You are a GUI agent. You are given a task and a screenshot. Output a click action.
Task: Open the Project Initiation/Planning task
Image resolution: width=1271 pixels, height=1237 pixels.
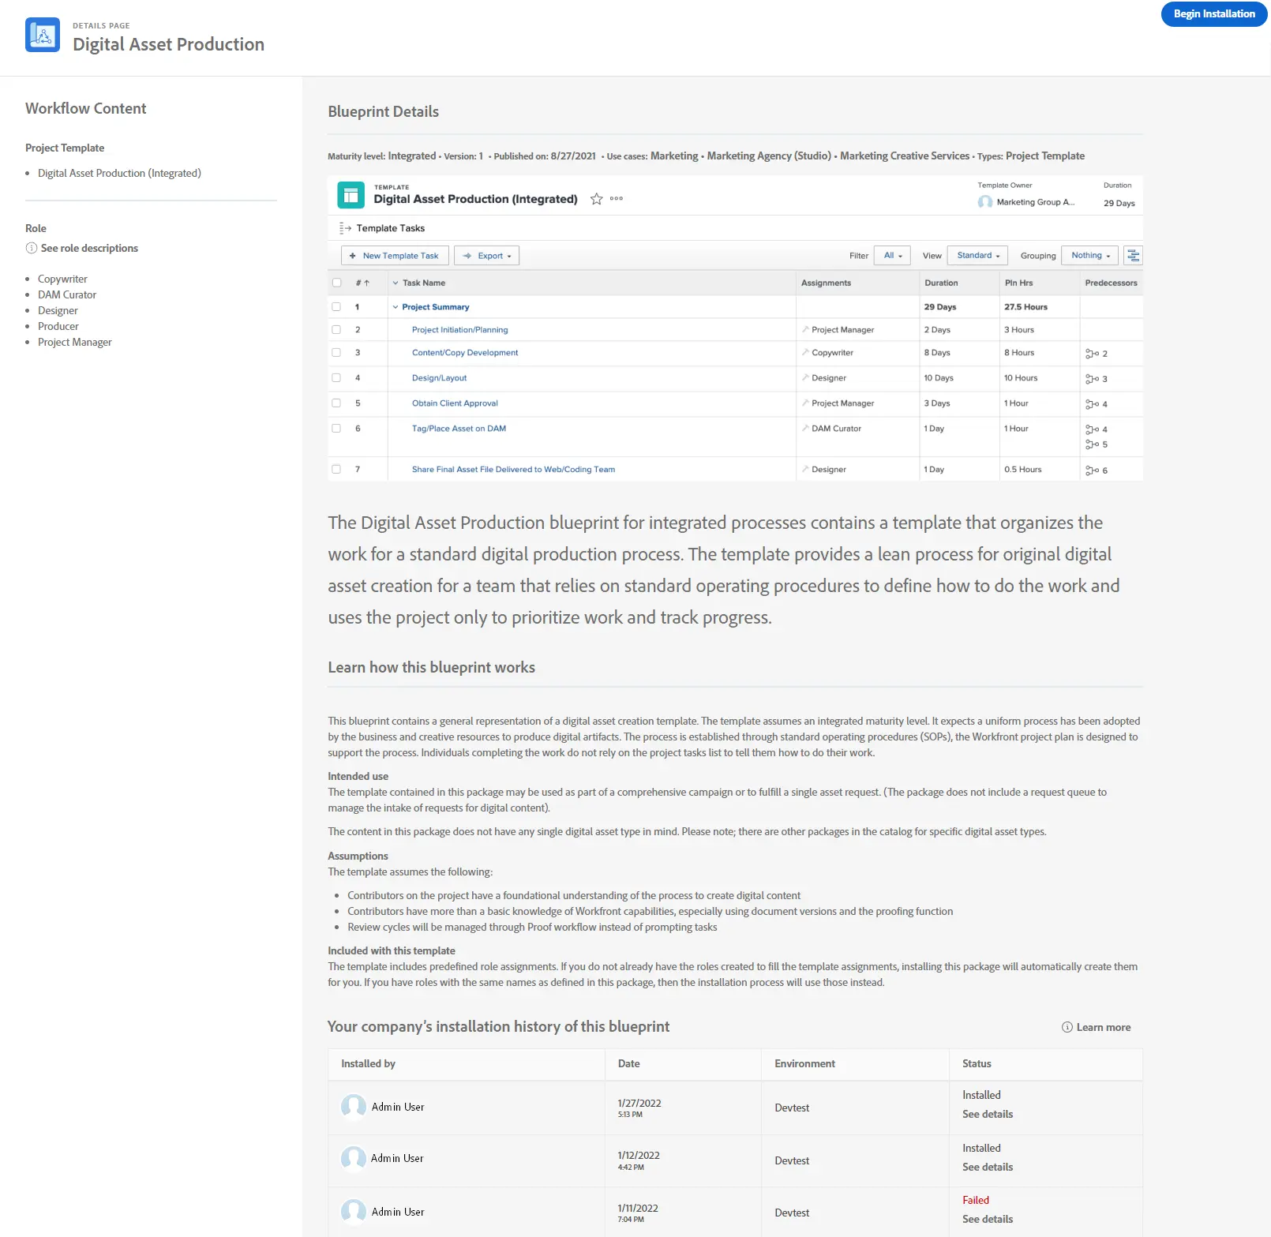[x=459, y=330]
